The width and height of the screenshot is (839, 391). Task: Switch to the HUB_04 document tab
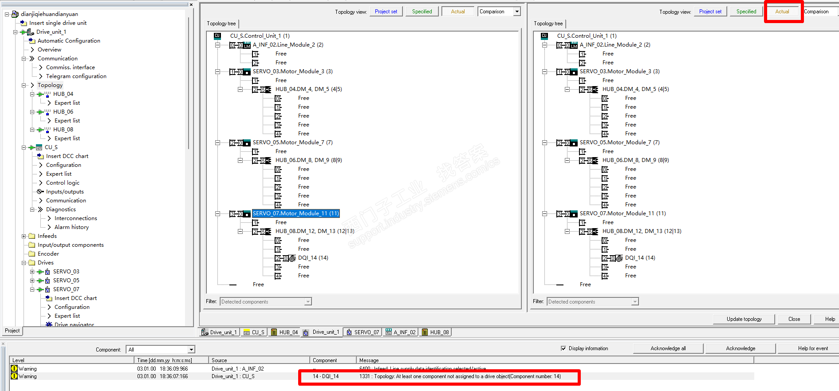(284, 332)
